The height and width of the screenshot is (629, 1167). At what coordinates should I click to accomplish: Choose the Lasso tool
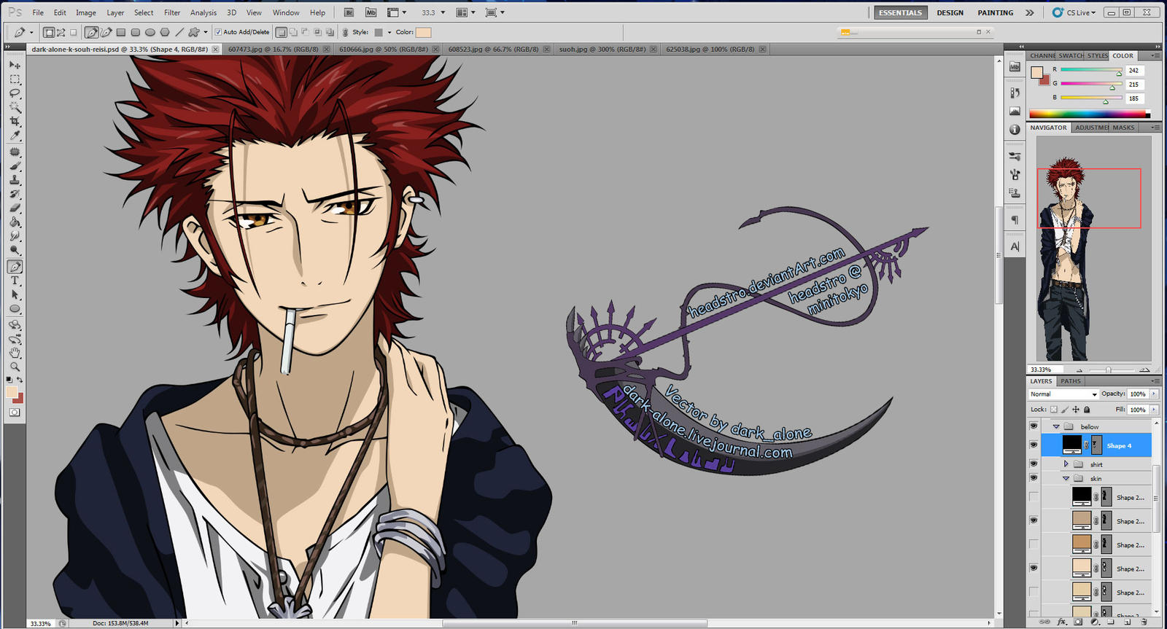(x=15, y=93)
